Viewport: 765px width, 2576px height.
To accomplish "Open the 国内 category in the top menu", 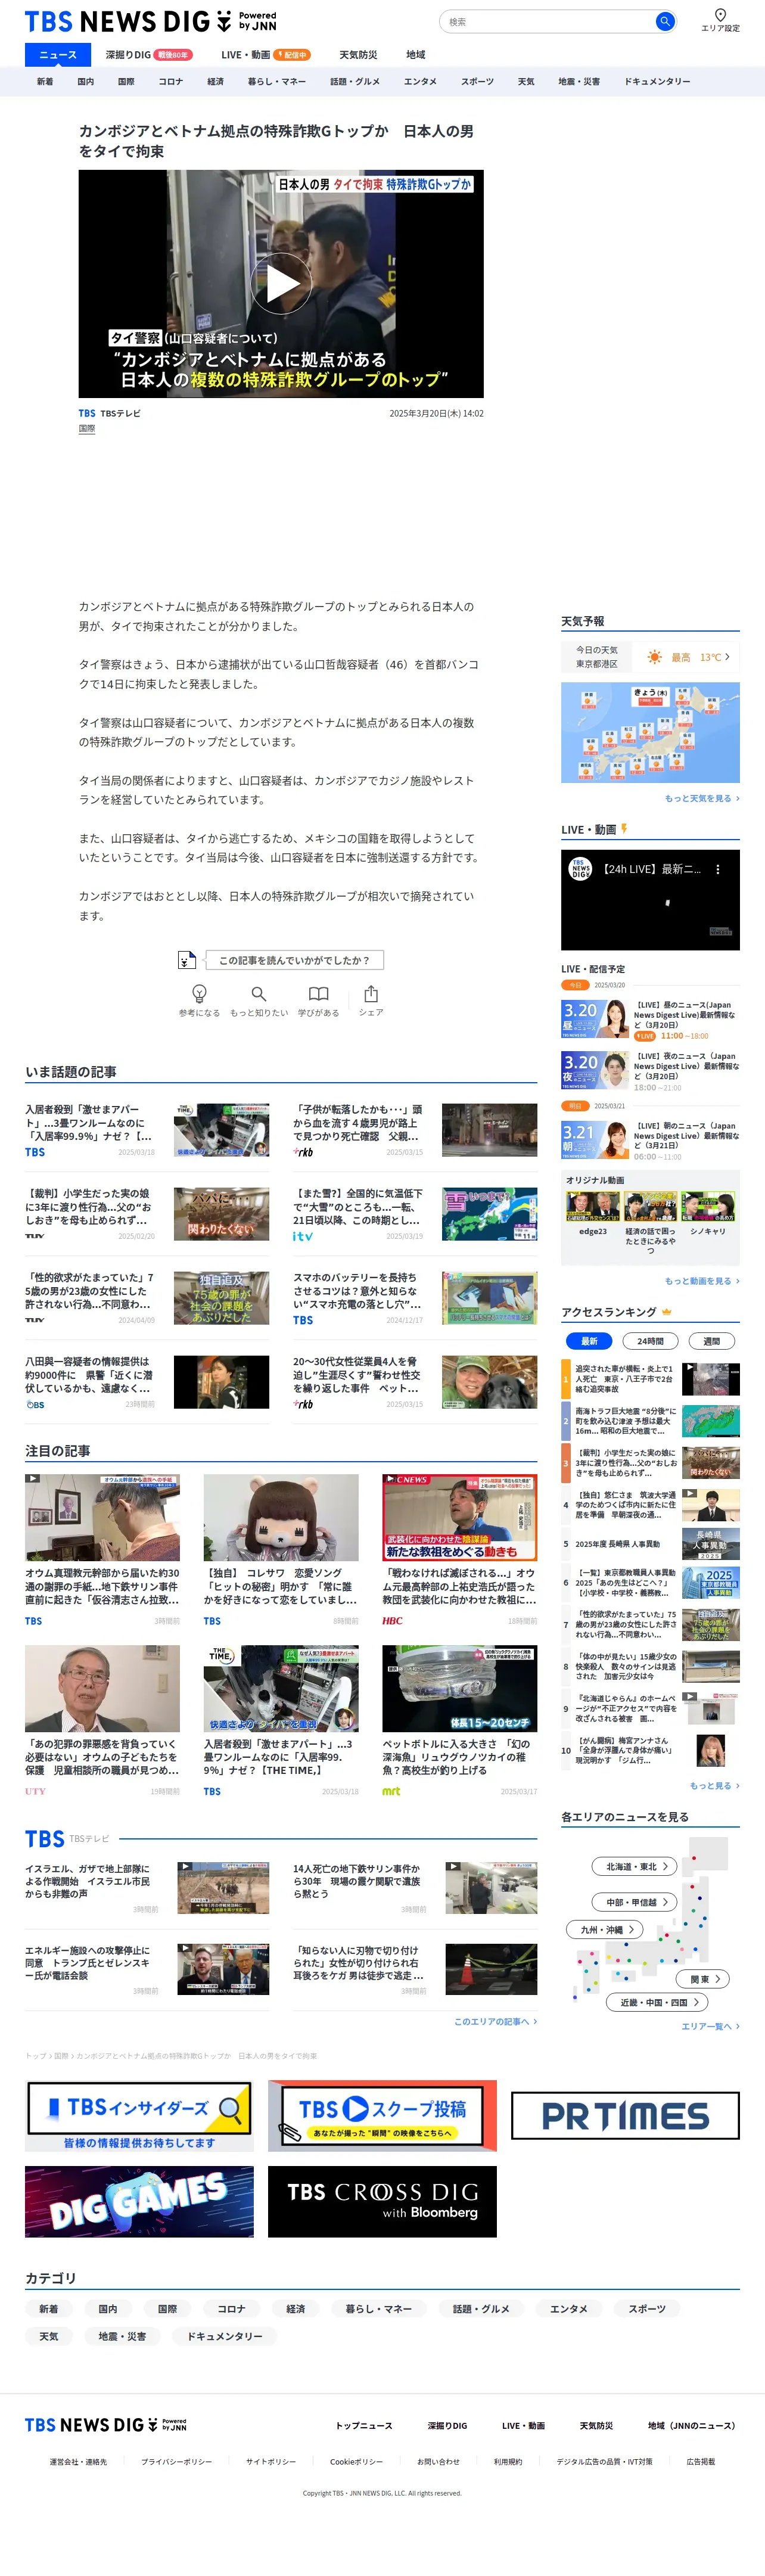I will [x=85, y=82].
